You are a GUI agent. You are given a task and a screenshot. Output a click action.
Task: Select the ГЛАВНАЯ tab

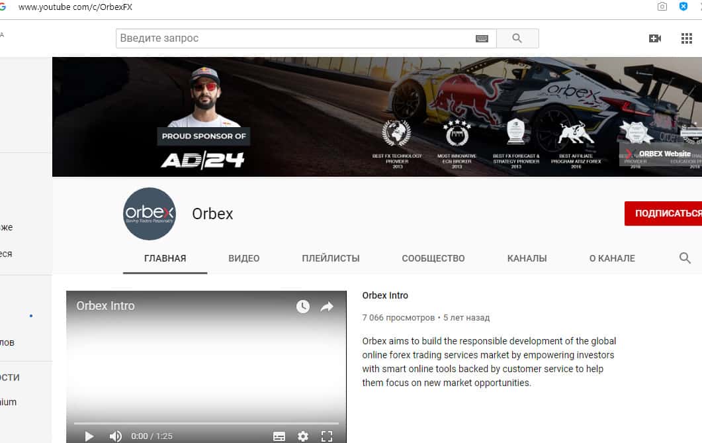(165, 258)
